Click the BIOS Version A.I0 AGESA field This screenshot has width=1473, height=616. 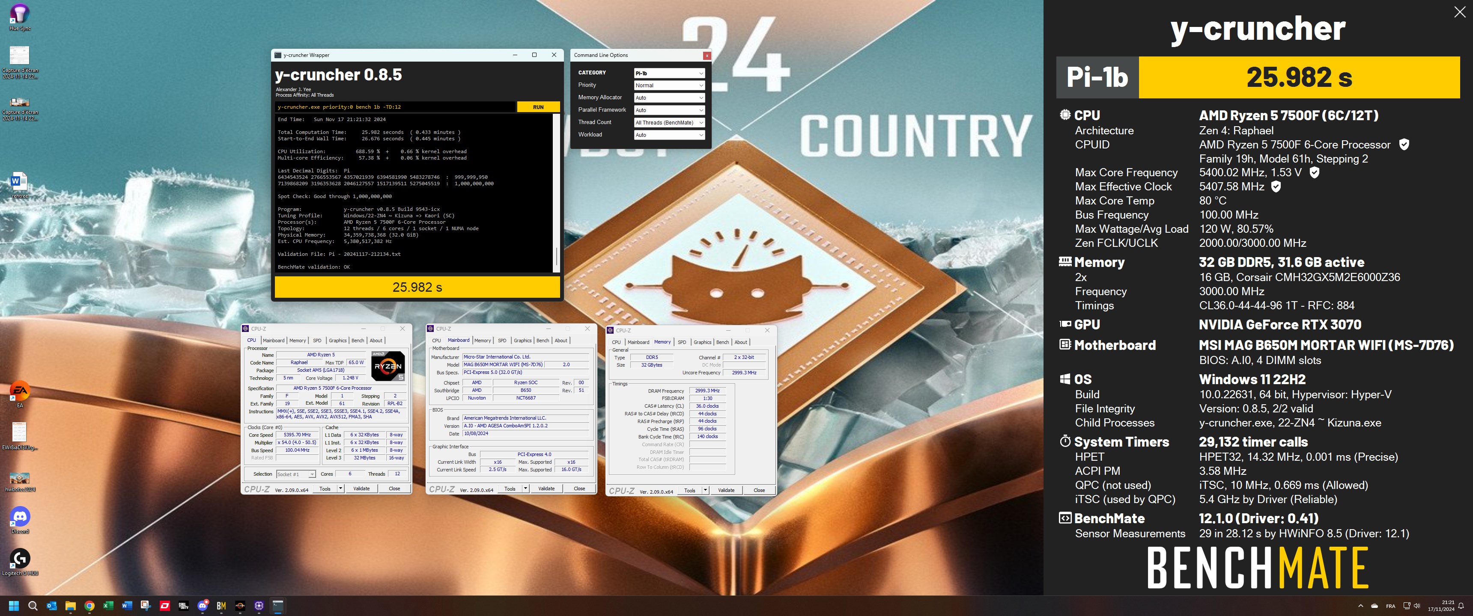[x=525, y=426]
